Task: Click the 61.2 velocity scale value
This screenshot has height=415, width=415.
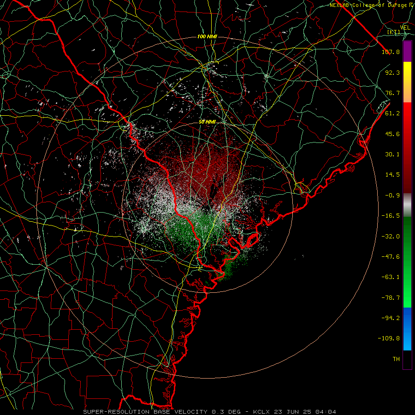Action: 392,113
